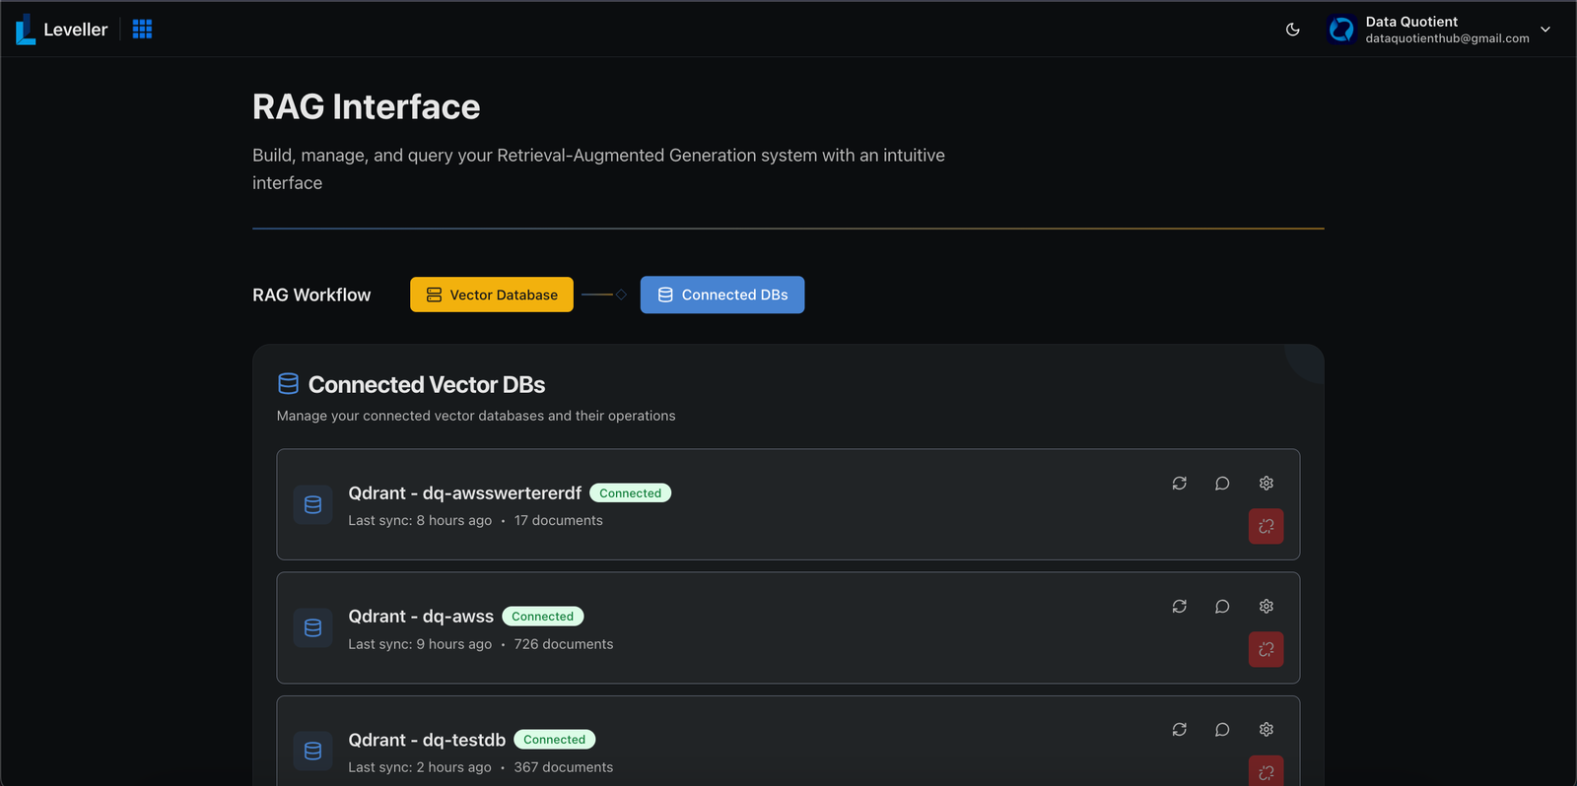Viewport: 1577px width, 786px height.
Task: Expand the Data Quotient account menu
Action: tap(1545, 30)
